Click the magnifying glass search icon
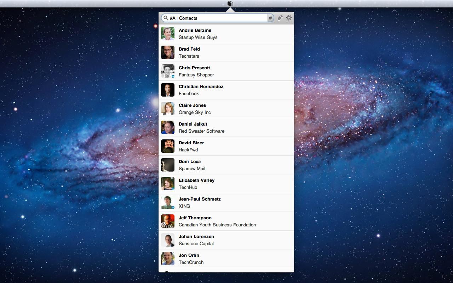This screenshot has height=283, width=453. (166, 18)
